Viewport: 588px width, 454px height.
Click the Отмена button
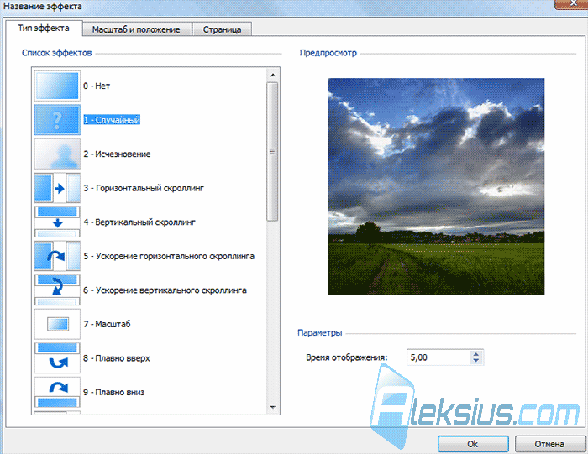[x=549, y=444]
